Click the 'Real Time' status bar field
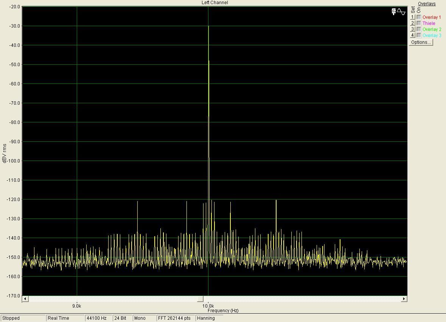The image size is (446, 322). click(x=65, y=318)
